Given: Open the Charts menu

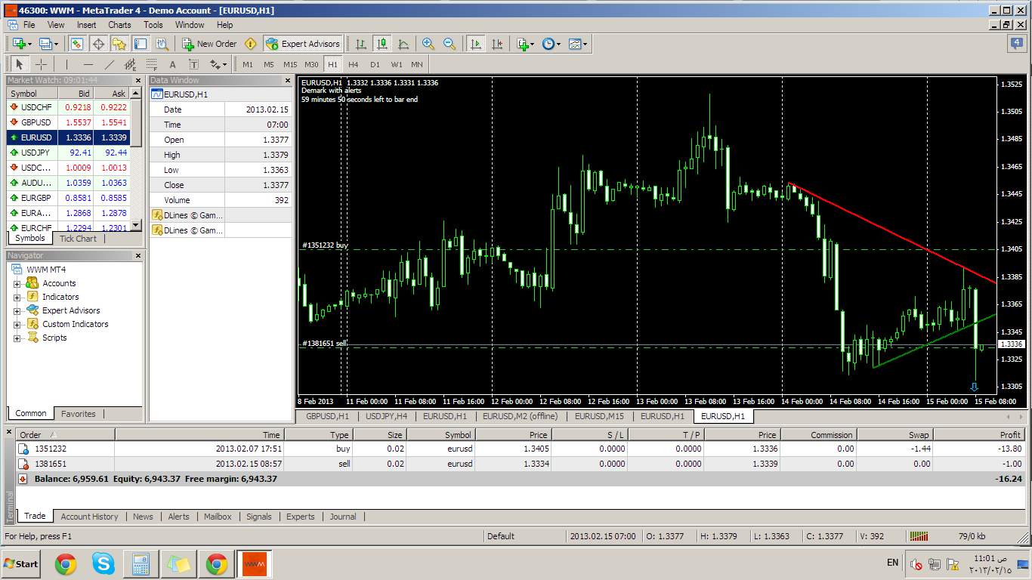Looking at the screenshot, I should pos(119,25).
